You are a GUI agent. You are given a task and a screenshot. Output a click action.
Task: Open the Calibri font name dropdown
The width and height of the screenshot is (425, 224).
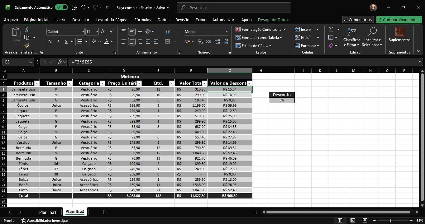83,32
